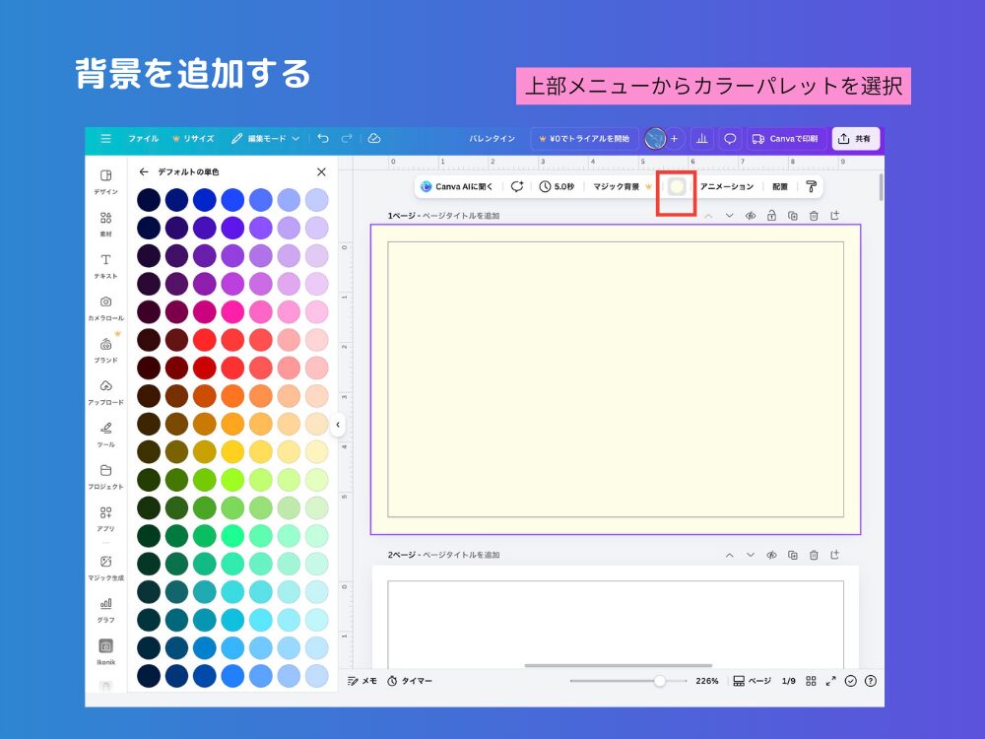Click the 共有 (Share) button
The image size is (985, 739).
[x=856, y=139]
